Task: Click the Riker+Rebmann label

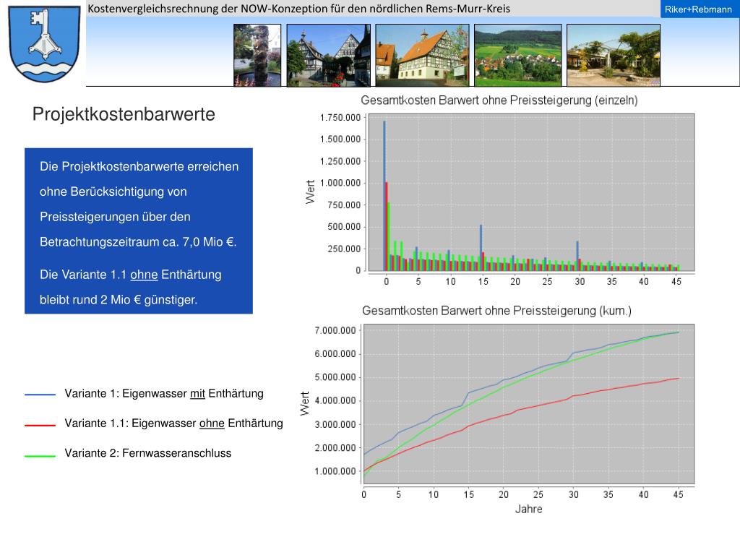Action: tap(698, 9)
